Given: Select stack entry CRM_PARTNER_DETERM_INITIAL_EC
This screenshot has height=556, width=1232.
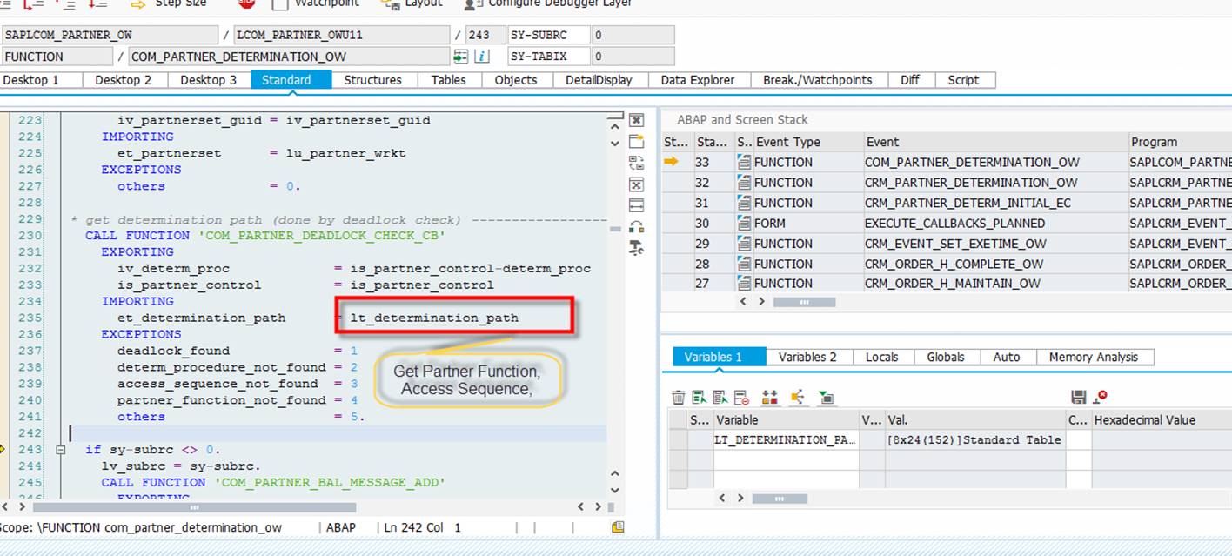Looking at the screenshot, I should 968,203.
